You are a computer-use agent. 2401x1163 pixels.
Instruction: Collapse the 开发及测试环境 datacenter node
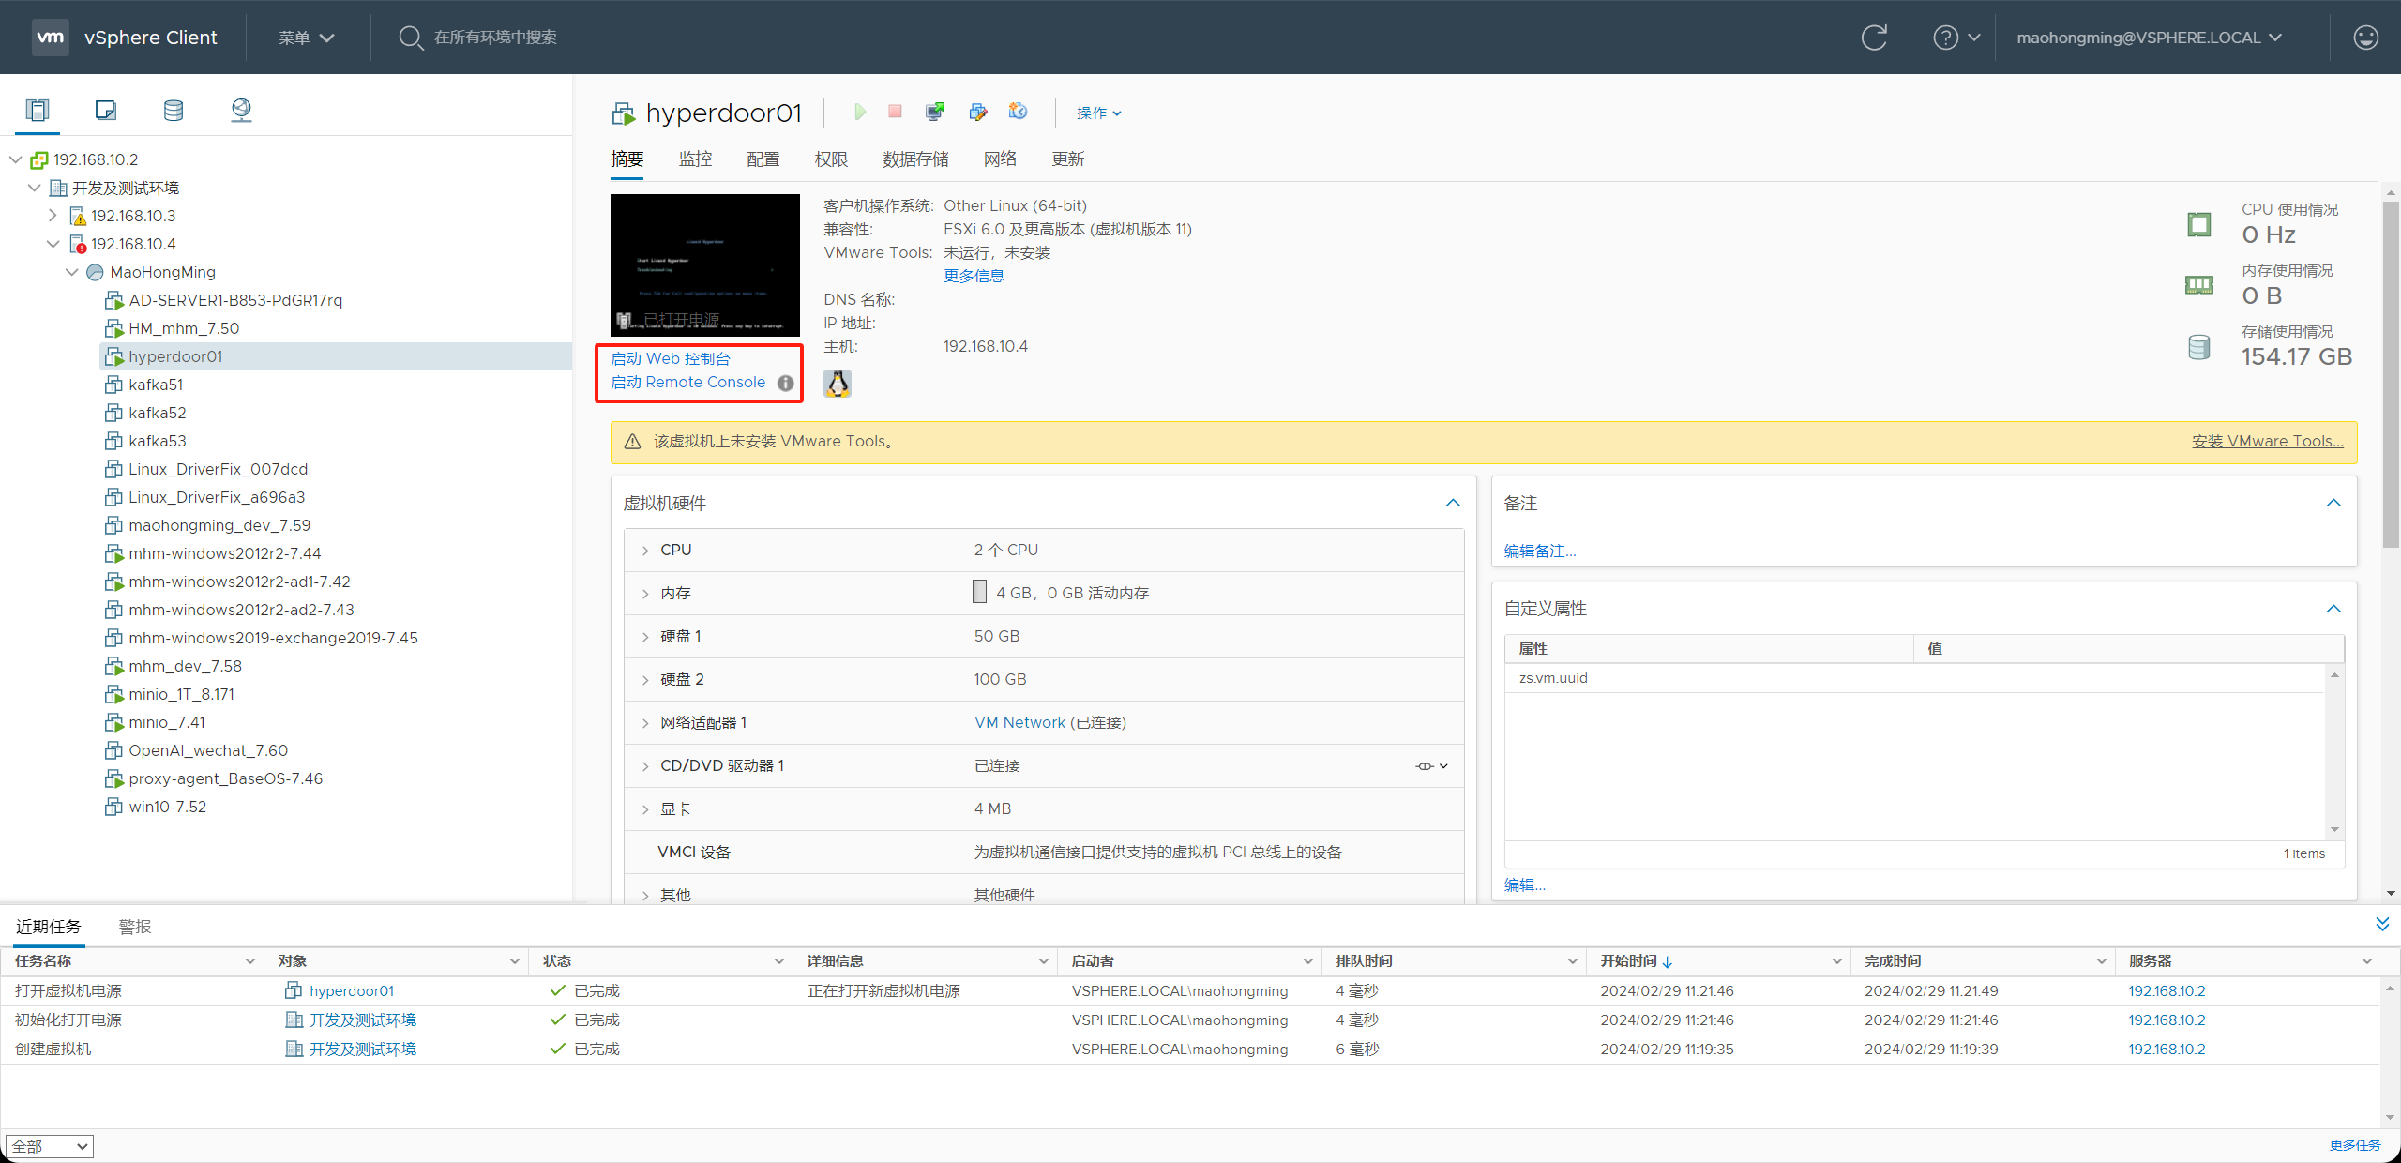click(x=35, y=188)
